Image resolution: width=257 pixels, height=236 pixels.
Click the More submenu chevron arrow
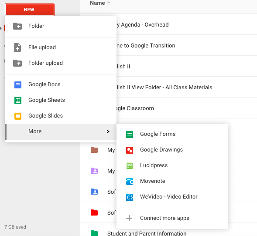(x=108, y=131)
